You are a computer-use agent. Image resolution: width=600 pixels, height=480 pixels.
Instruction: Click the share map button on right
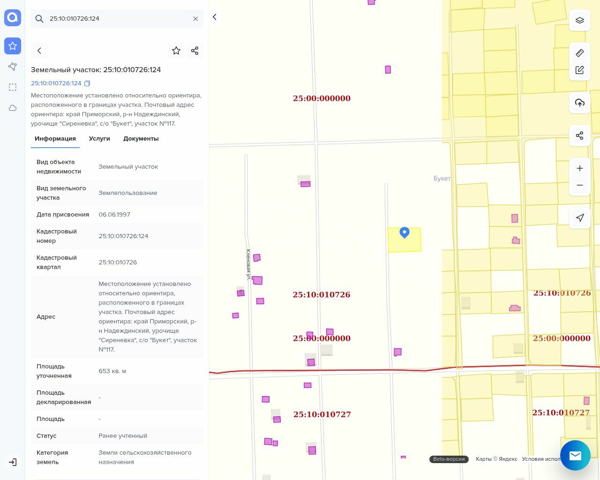pyautogui.click(x=579, y=136)
